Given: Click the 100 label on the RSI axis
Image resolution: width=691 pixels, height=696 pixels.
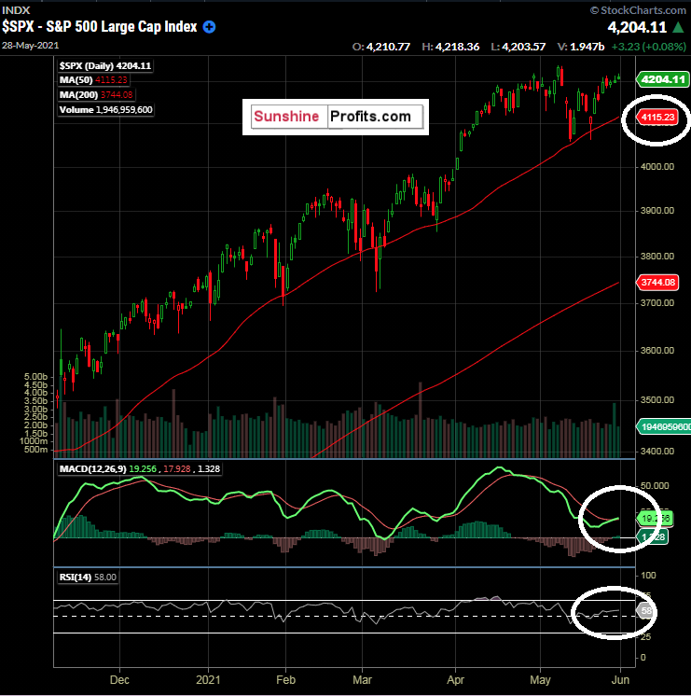Looking at the screenshot, I should point(648,576).
